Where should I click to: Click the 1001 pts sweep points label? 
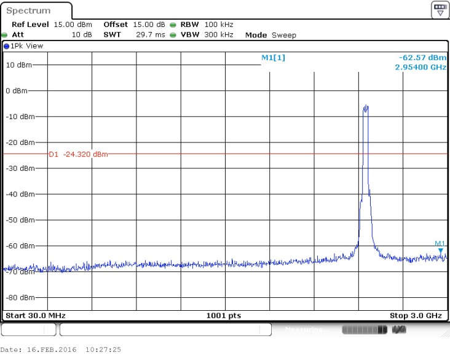[x=224, y=316]
